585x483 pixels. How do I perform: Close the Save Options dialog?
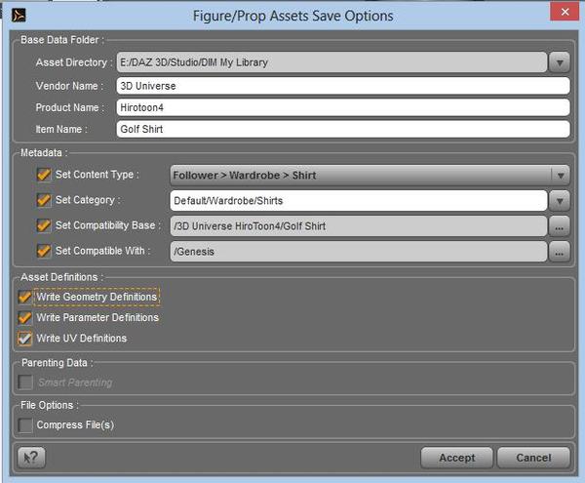click(563, 14)
